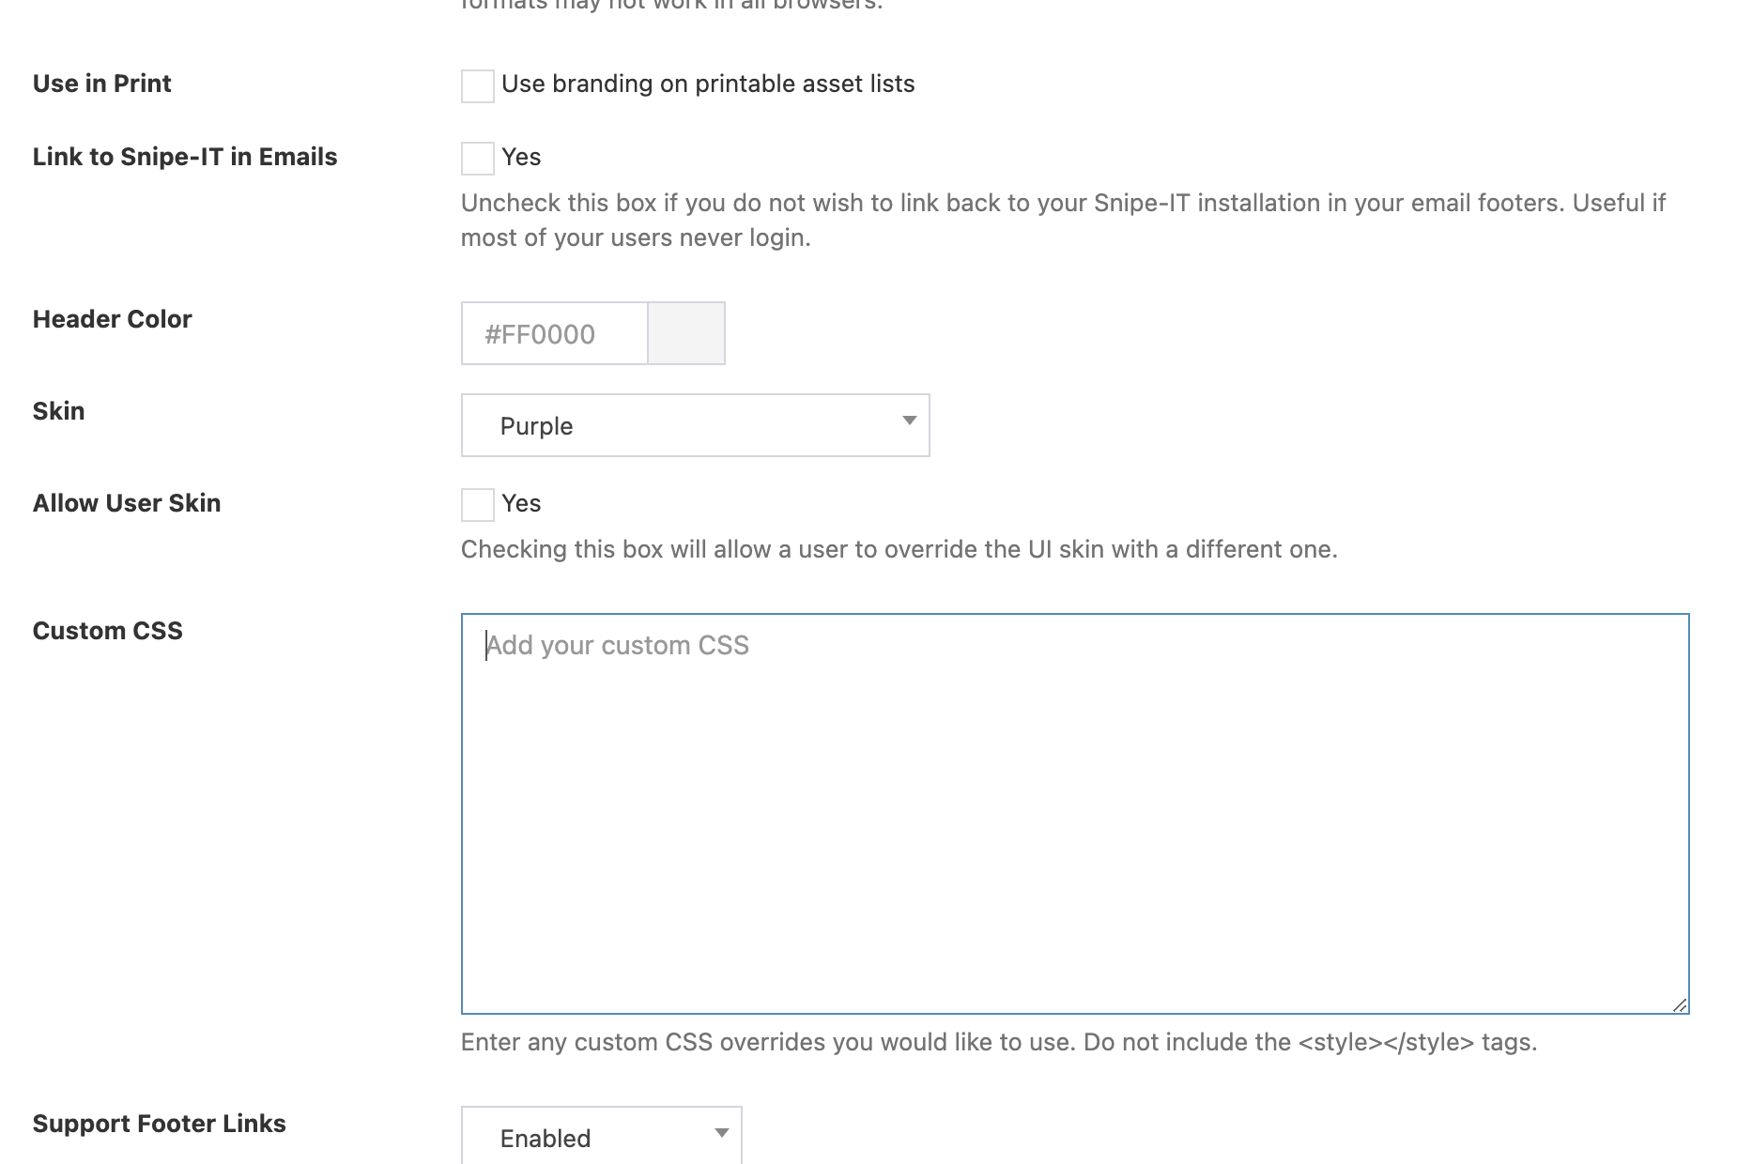1737x1164 pixels.
Task: Click the Use in Print label
Action: click(x=101, y=84)
